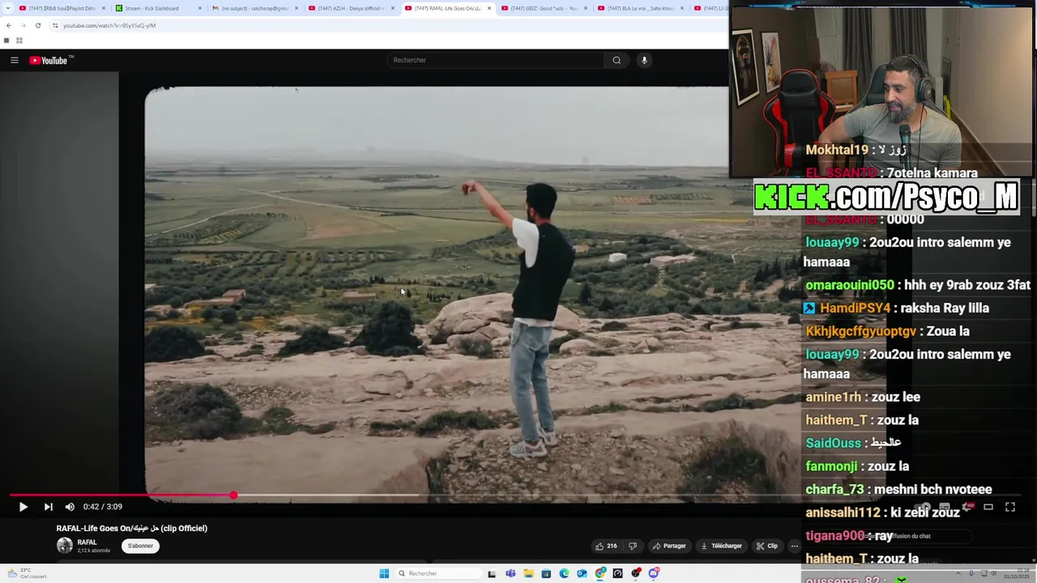
Task: Open the YouTube hamburger guide menu
Action: point(15,60)
